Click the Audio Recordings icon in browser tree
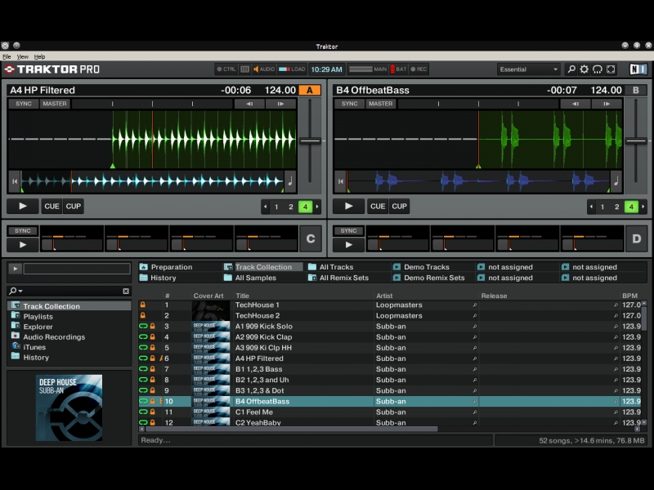 tap(16, 336)
